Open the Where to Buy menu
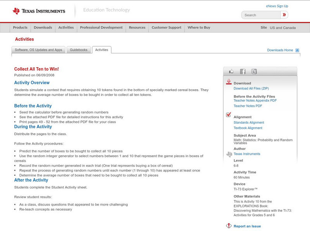This screenshot has height=231, width=310. pos(199,27)
